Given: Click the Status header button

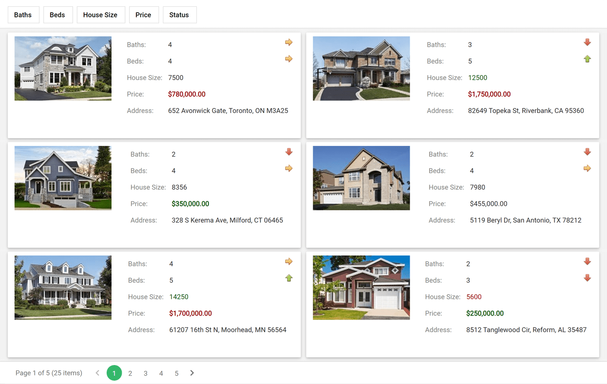Looking at the screenshot, I should [x=179, y=15].
